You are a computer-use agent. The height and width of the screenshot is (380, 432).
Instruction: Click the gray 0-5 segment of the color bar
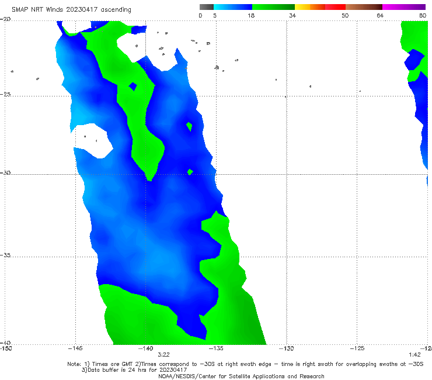pos(206,7)
